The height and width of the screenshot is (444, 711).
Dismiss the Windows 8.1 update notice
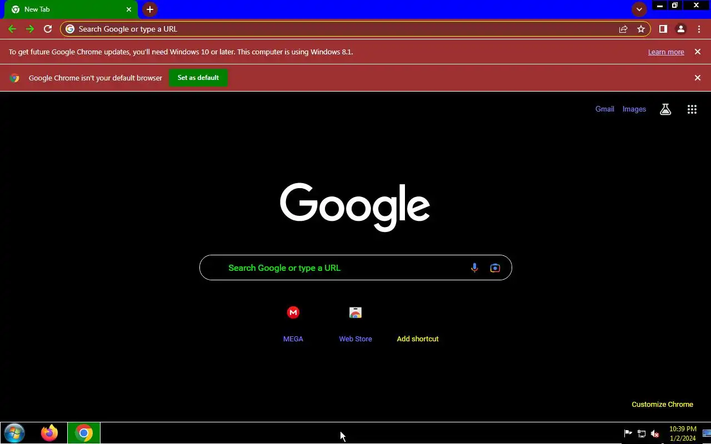[698, 52]
